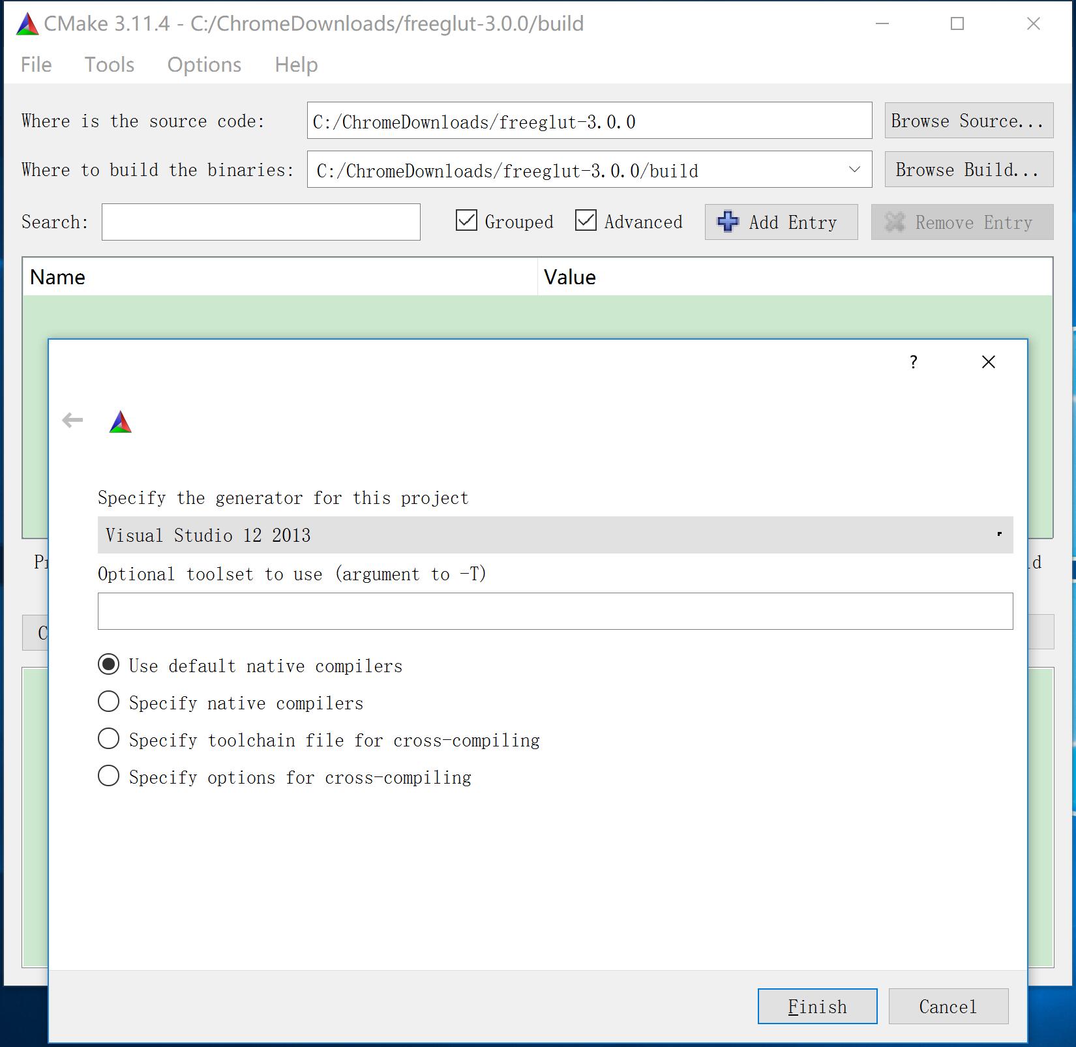Click the blue plus Add Entry button
Screen dimensions: 1076x1047
pyautogui.click(x=781, y=222)
